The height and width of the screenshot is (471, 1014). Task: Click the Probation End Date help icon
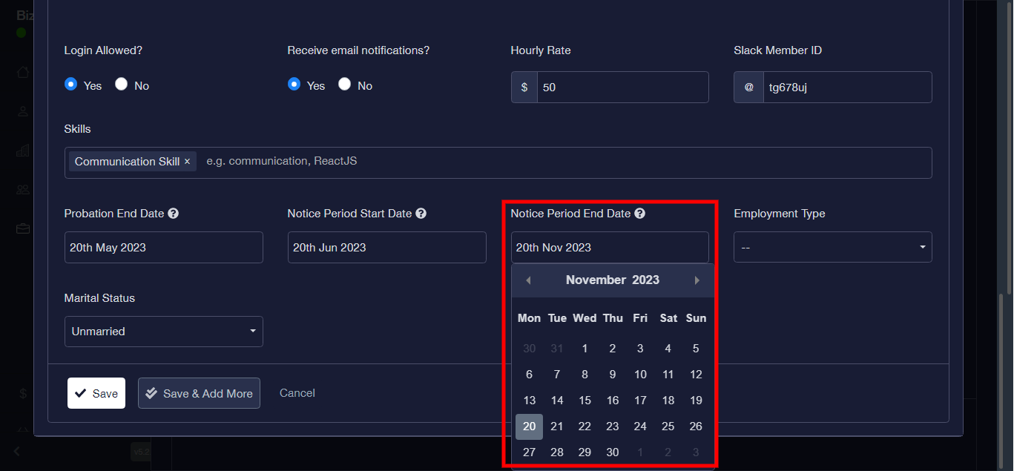tap(173, 214)
